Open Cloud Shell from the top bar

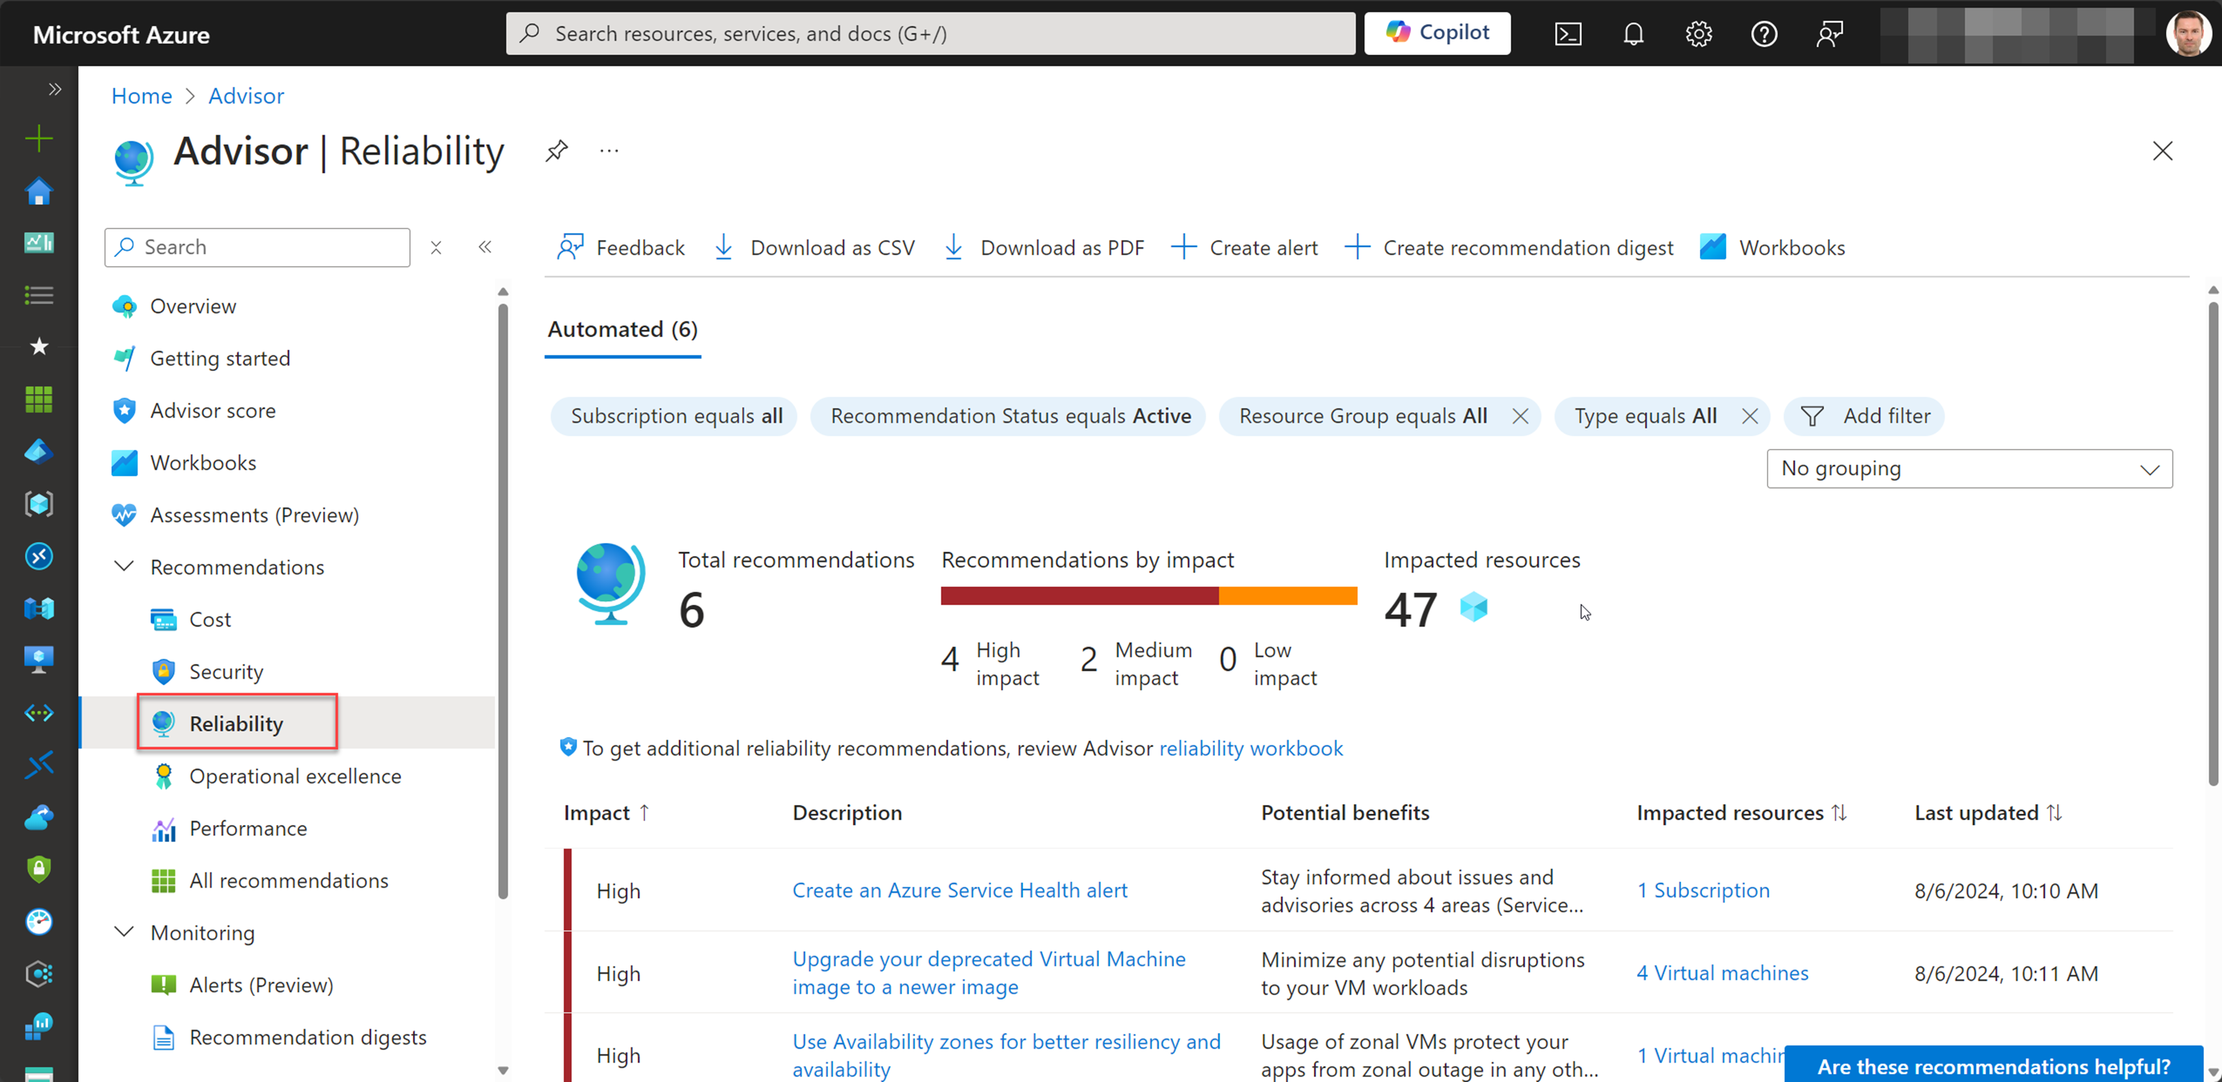[x=1568, y=34]
